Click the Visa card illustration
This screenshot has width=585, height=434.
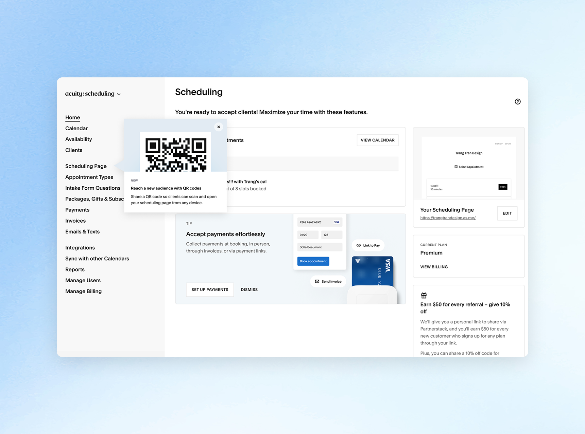click(x=372, y=271)
